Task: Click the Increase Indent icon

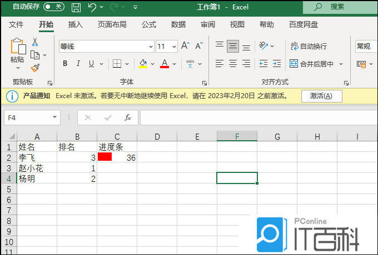Action: [277, 64]
